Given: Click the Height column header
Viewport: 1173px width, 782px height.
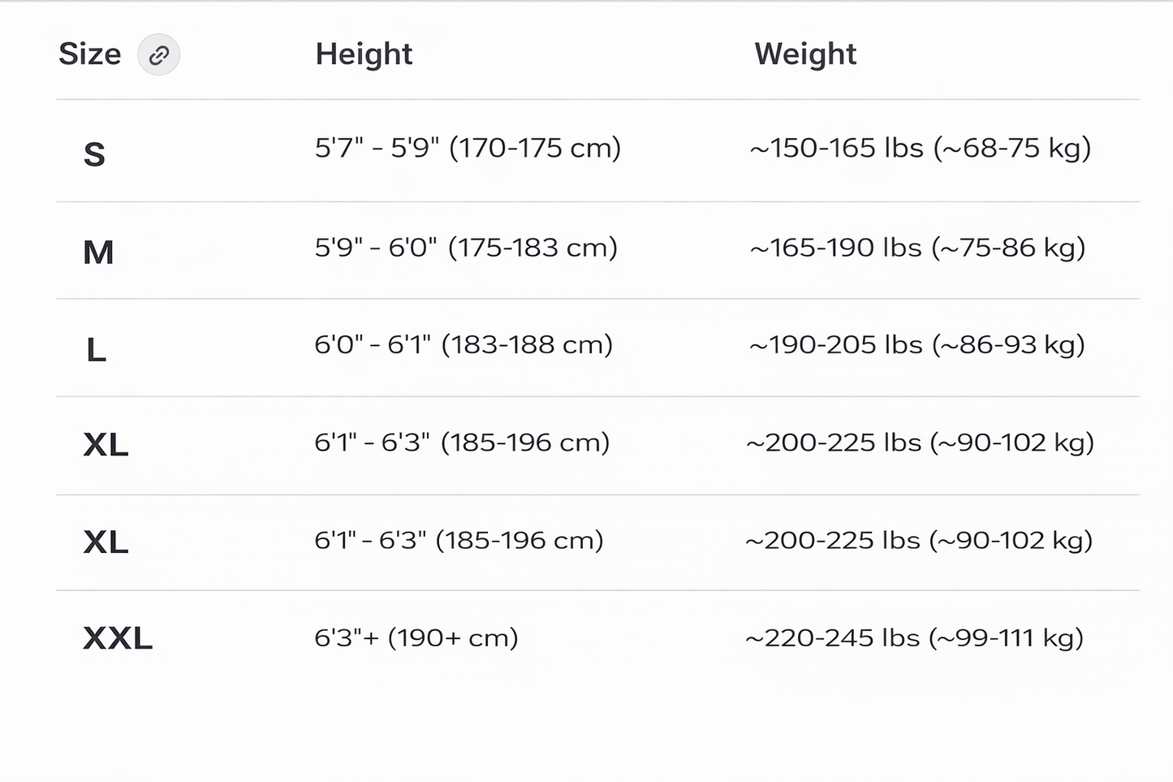Looking at the screenshot, I should tap(364, 54).
